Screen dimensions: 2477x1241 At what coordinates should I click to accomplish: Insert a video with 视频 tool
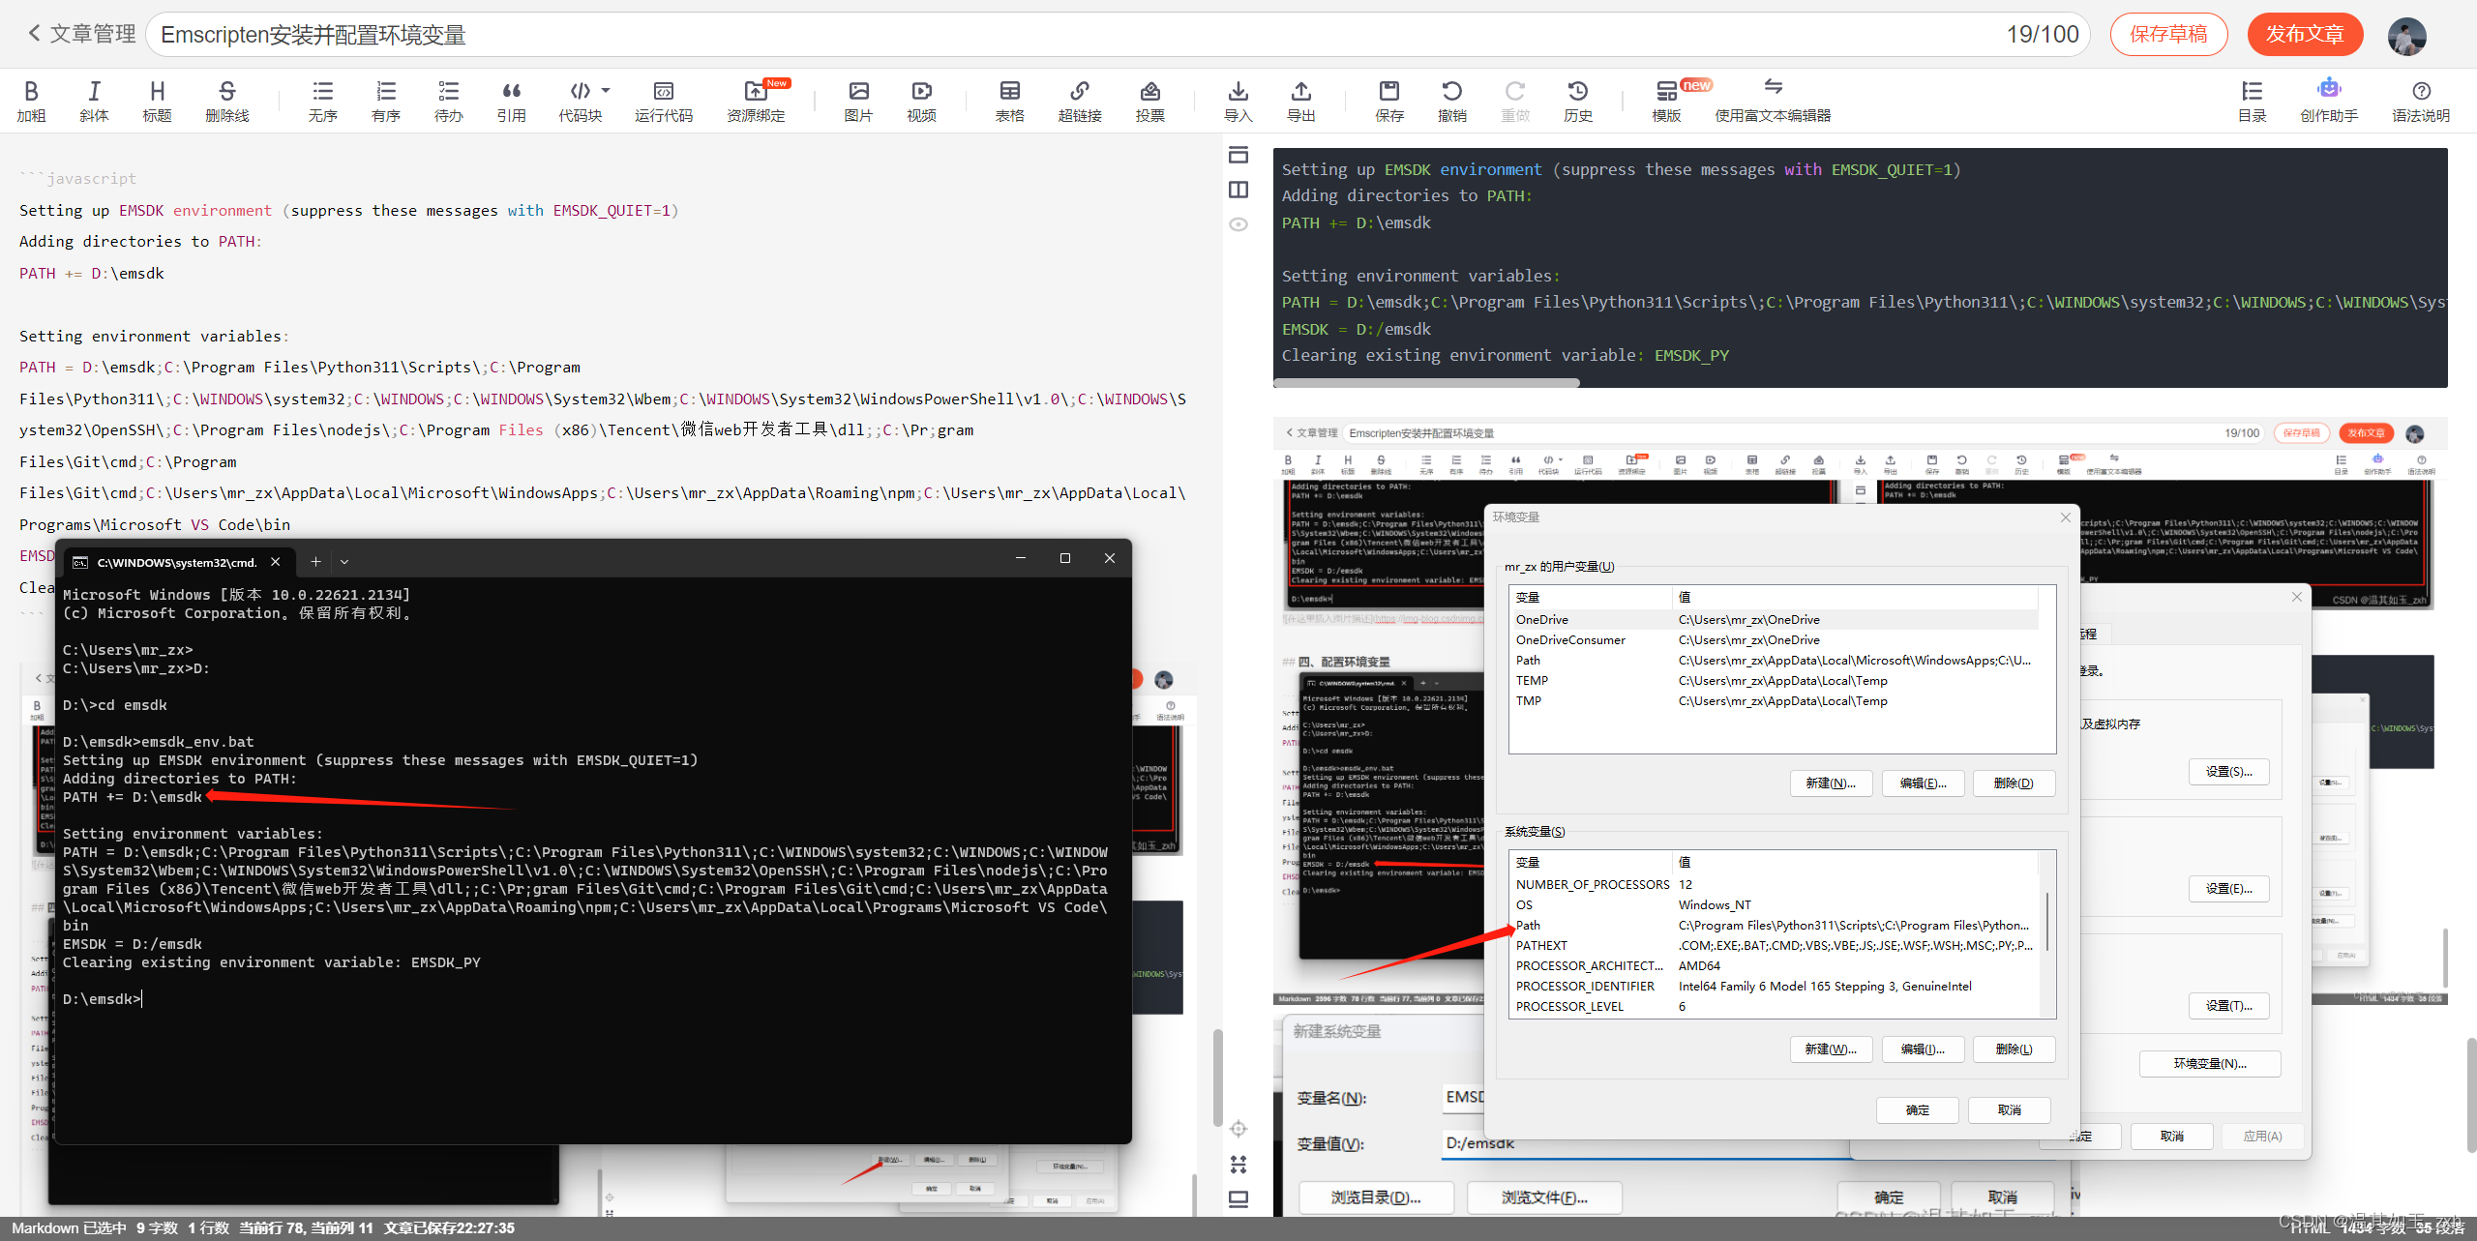[921, 101]
